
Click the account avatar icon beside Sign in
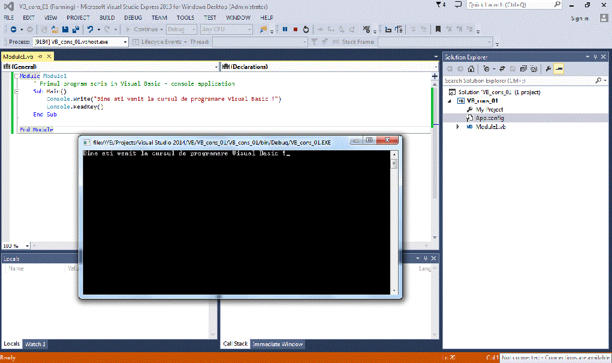click(604, 18)
